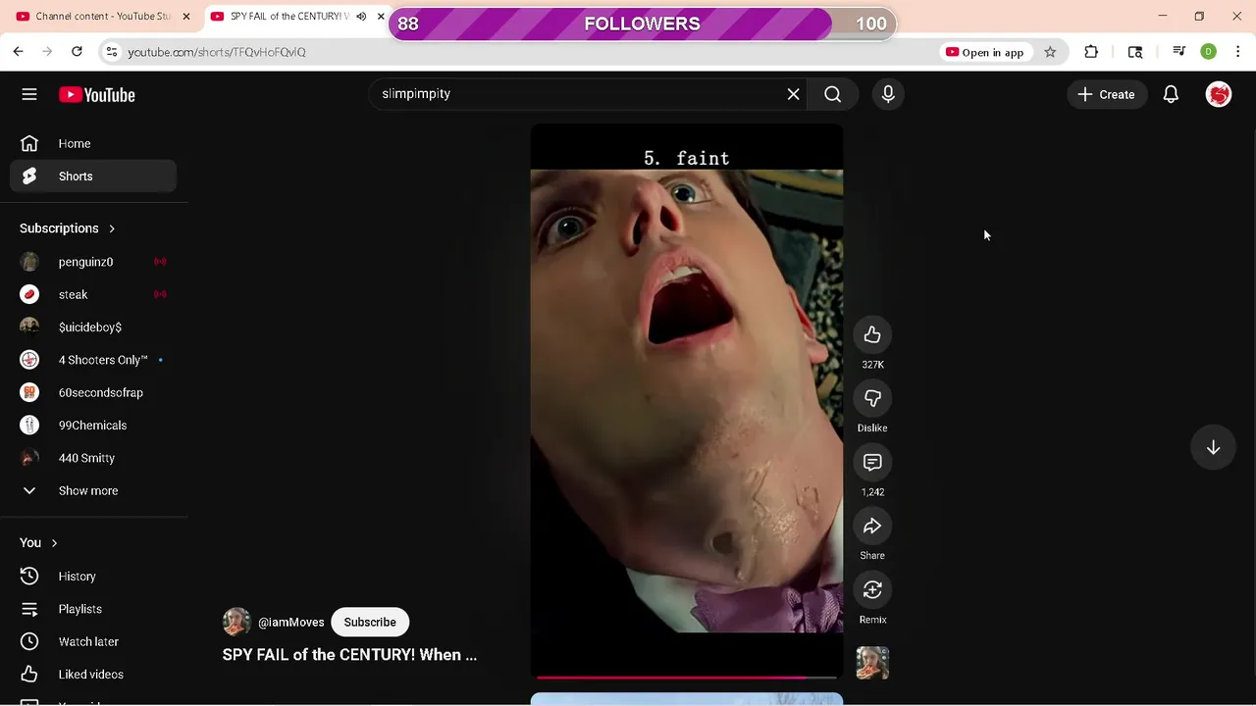Open History

coord(93,577)
